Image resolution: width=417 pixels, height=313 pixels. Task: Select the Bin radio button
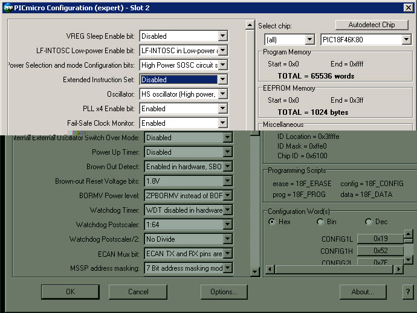(x=320, y=222)
